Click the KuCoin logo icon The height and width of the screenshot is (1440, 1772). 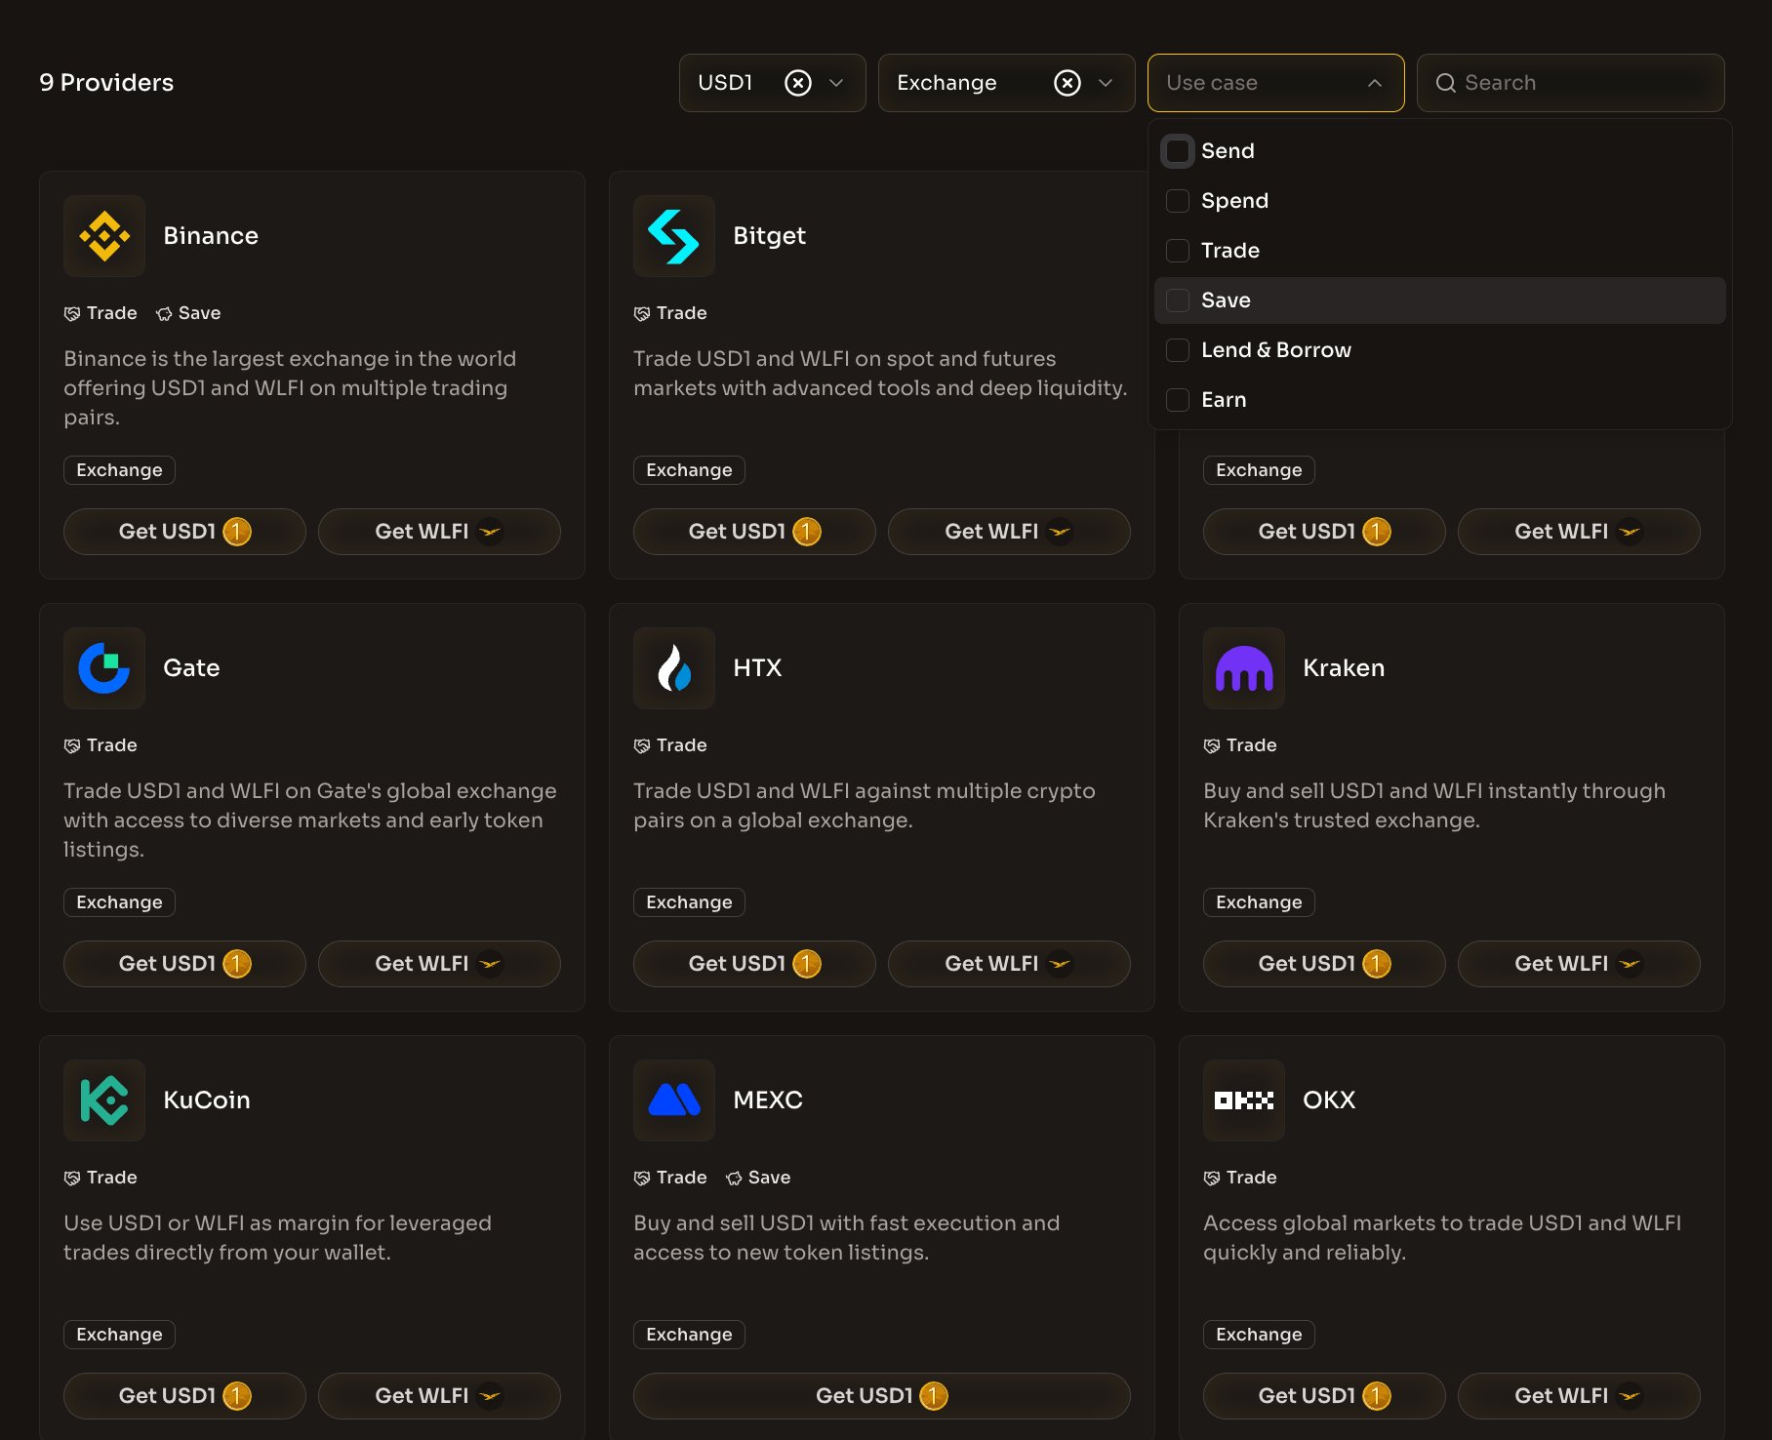pyautogui.click(x=104, y=1100)
